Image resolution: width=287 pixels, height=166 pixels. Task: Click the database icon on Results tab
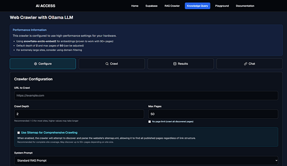tap(175, 64)
